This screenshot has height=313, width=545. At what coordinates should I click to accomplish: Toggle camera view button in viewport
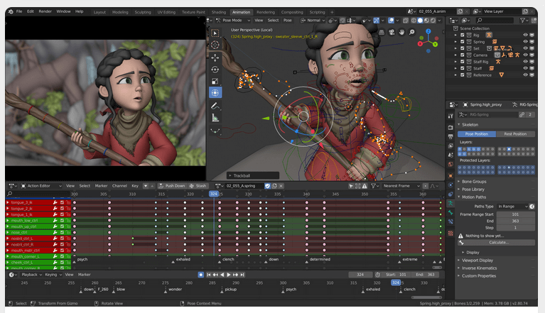coord(392,32)
